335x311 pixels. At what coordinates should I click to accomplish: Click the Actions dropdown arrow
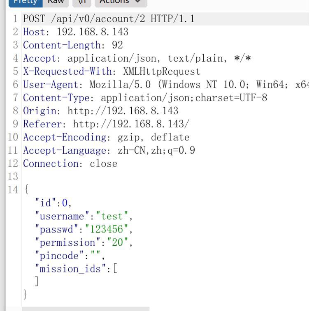(138, 2)
